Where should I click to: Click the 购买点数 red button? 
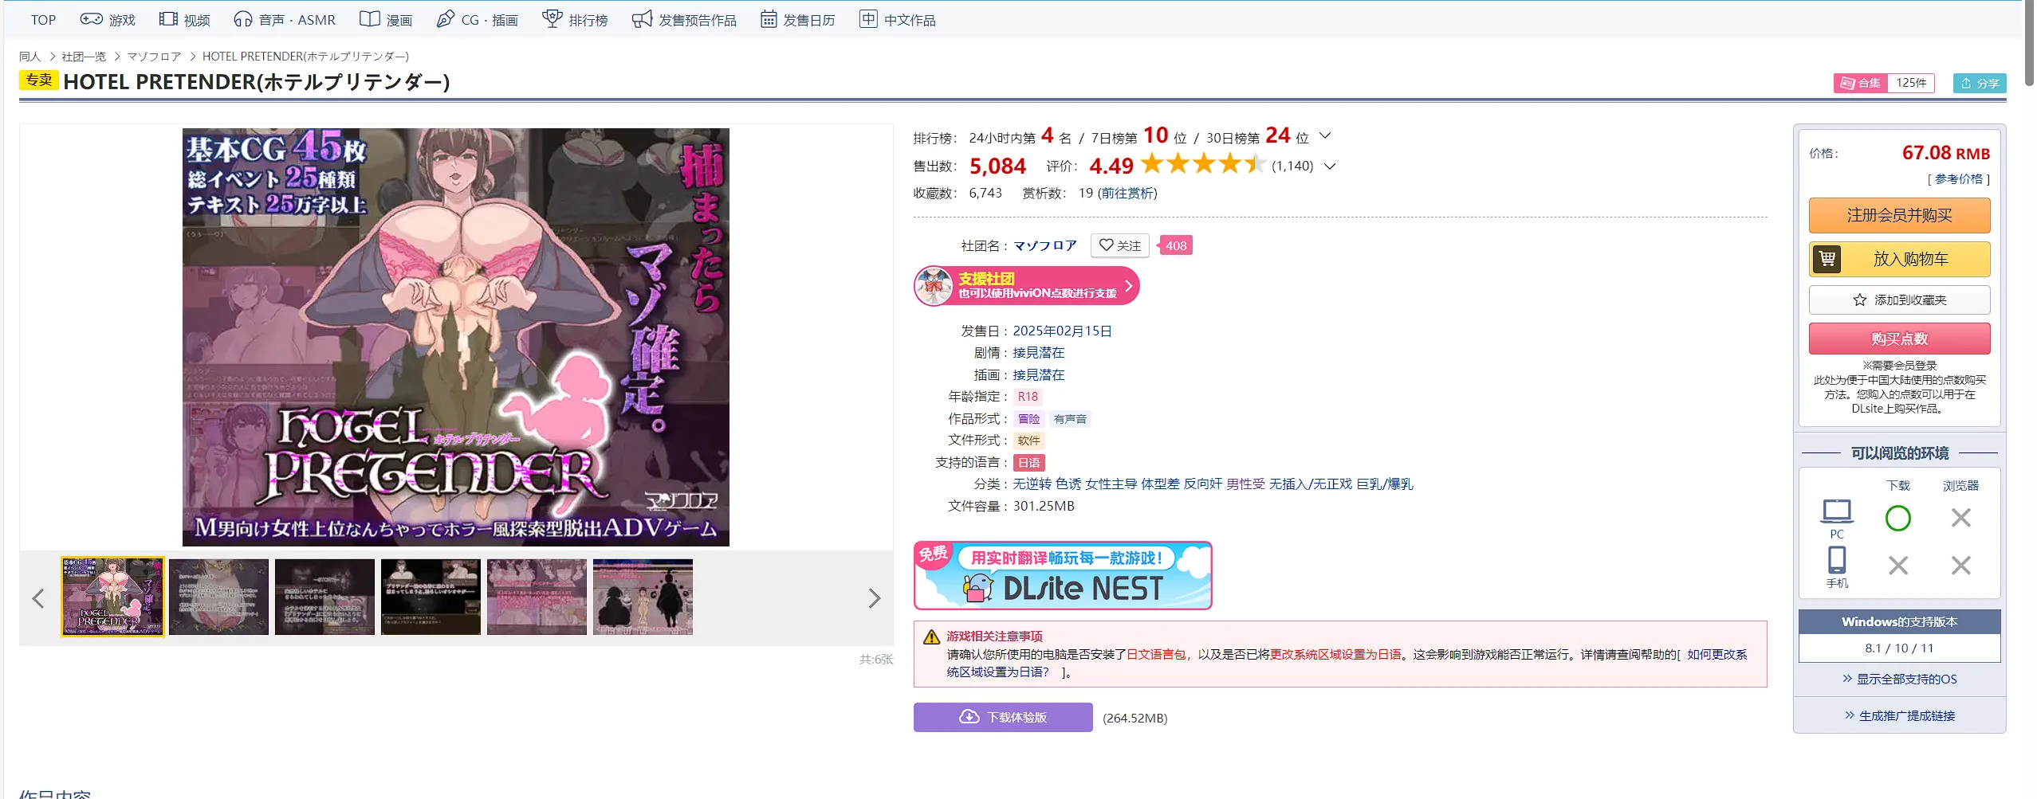point(1899,339)
